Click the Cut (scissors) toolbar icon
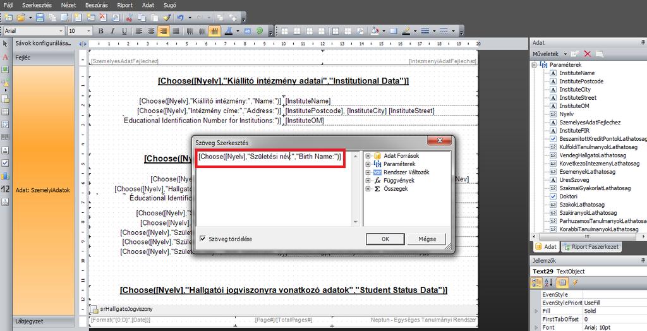Viewport: 647px width, 331px height. point(129,17)
